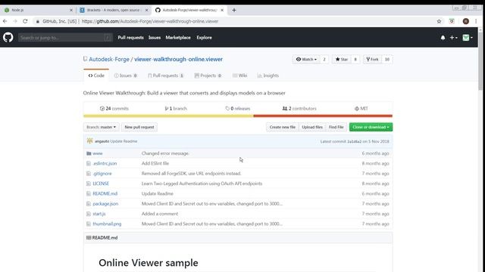Select the Projects tab
This screenshot has height=272, width=485.
(x=208, y=76)
